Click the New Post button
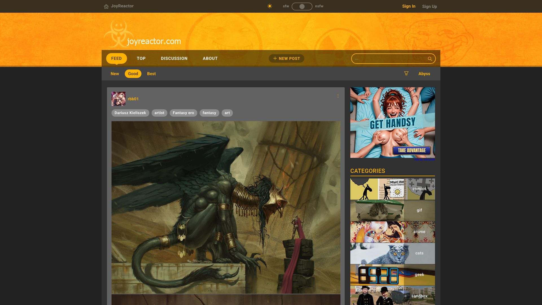The width and height of the screenshot is (542, 305). 286,58
